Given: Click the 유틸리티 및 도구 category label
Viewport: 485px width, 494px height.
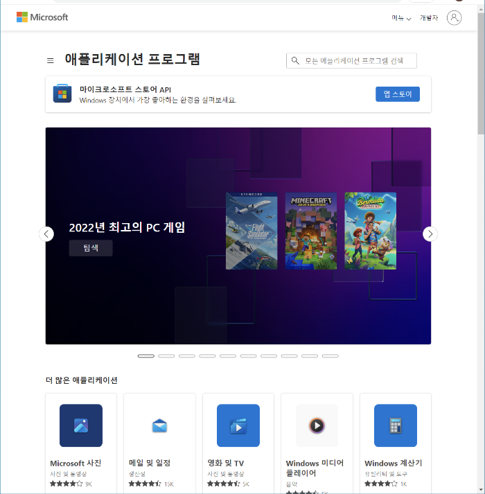Looking at the screenshot, I should (x=386, y=474).
